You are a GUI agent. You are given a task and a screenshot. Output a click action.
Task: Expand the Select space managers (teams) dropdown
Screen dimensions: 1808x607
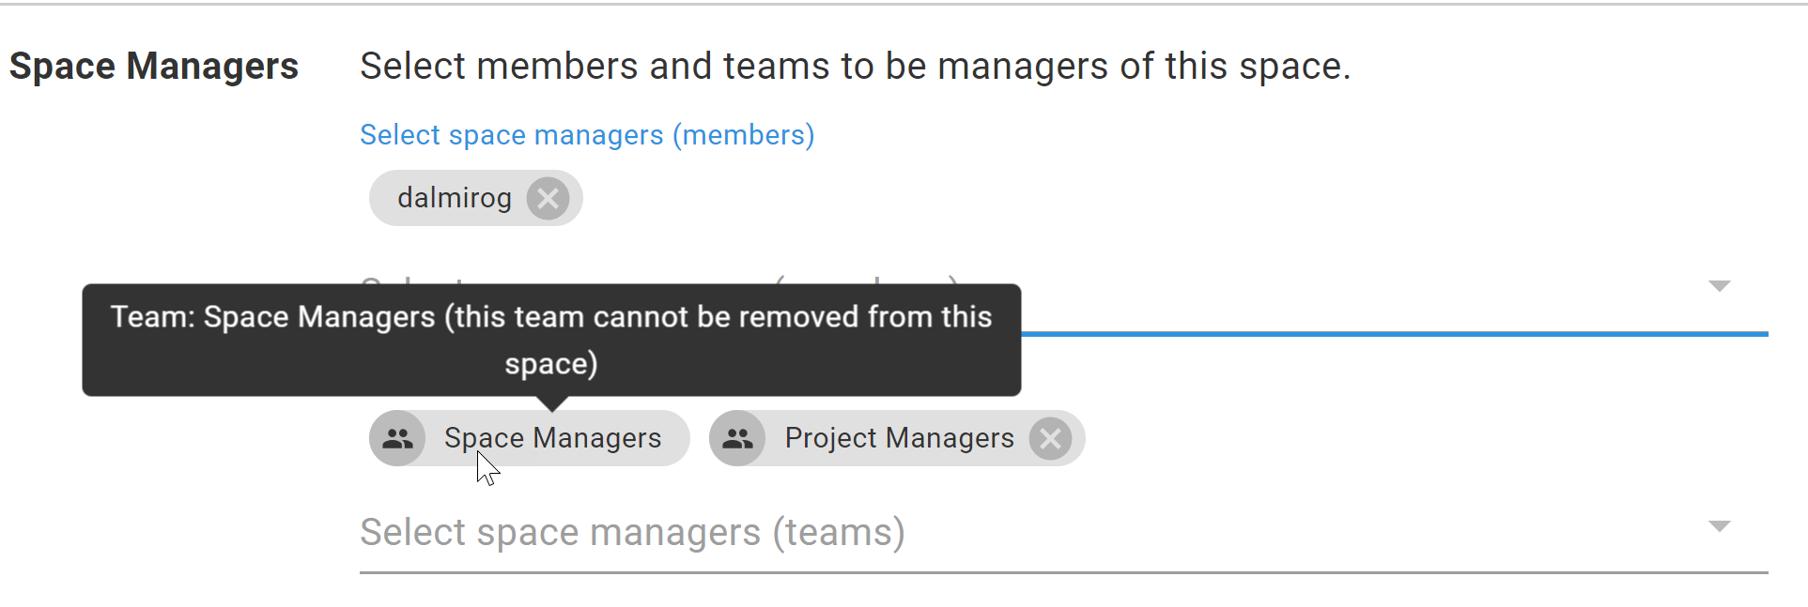tap(1719, 526)
